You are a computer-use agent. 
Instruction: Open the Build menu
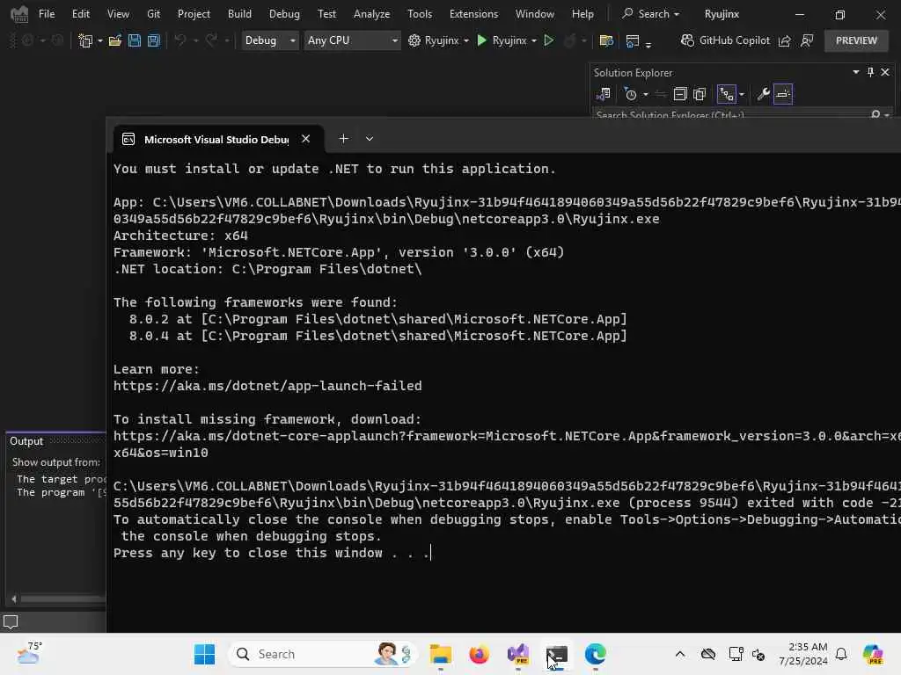click(239, 14)
